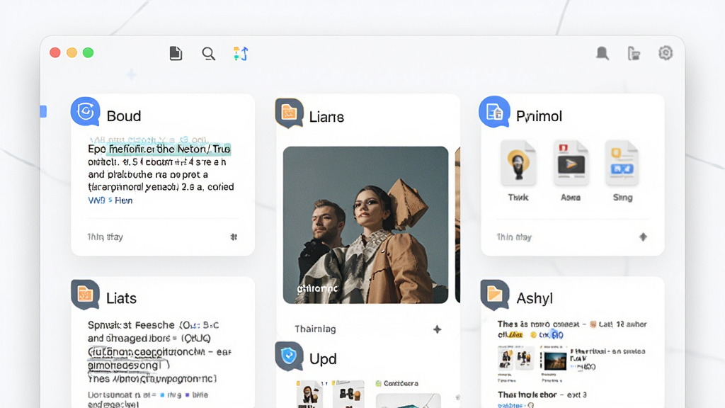Click the Ashyl card title

click(535, 298)
